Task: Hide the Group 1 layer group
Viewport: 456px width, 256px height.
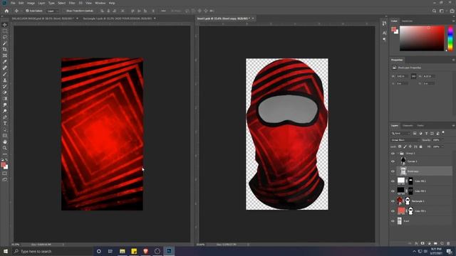Action: pyautogui.click(x=393, y=154)
